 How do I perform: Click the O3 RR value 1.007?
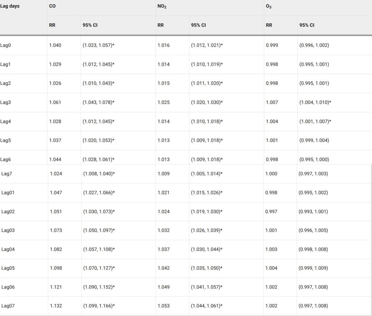point(272,103)
